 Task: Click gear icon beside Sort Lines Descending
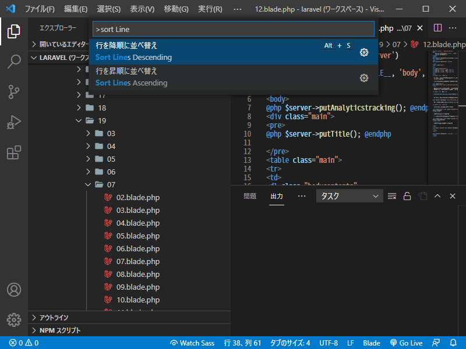(364, 52)
